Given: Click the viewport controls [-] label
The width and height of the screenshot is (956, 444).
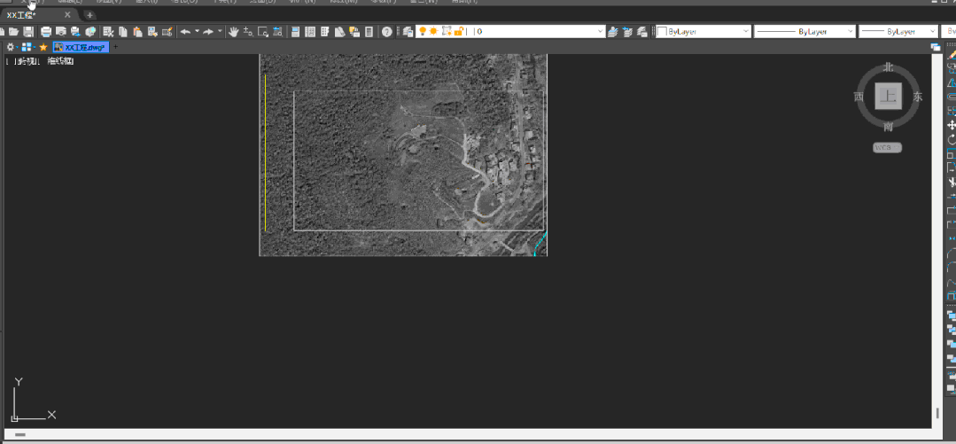Looking at the screenshot, I should tap(9, 61).
